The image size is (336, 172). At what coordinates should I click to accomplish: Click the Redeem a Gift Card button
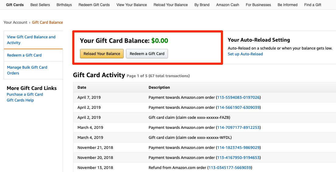point(147,54)
